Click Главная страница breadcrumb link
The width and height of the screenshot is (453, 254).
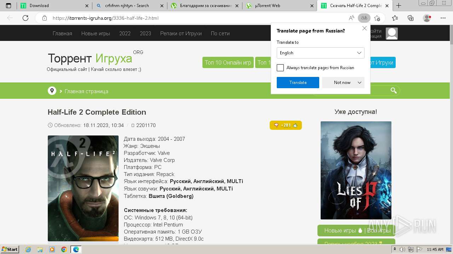[x=86, y=91]
